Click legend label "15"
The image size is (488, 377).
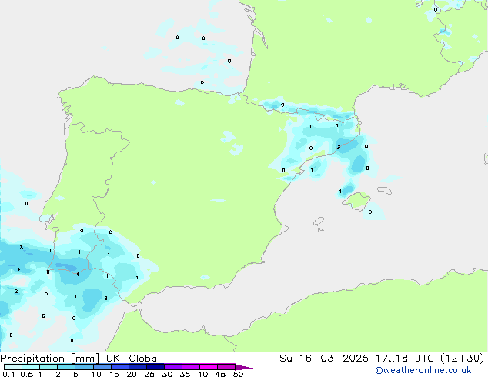(114, 374)
